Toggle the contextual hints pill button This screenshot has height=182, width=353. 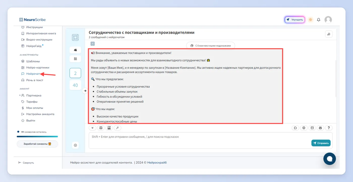tap(211, 46)
